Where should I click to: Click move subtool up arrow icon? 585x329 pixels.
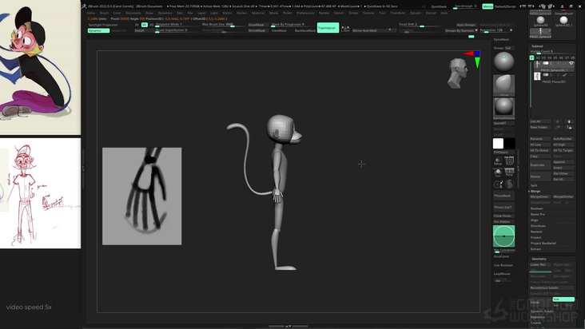(558, 121)
